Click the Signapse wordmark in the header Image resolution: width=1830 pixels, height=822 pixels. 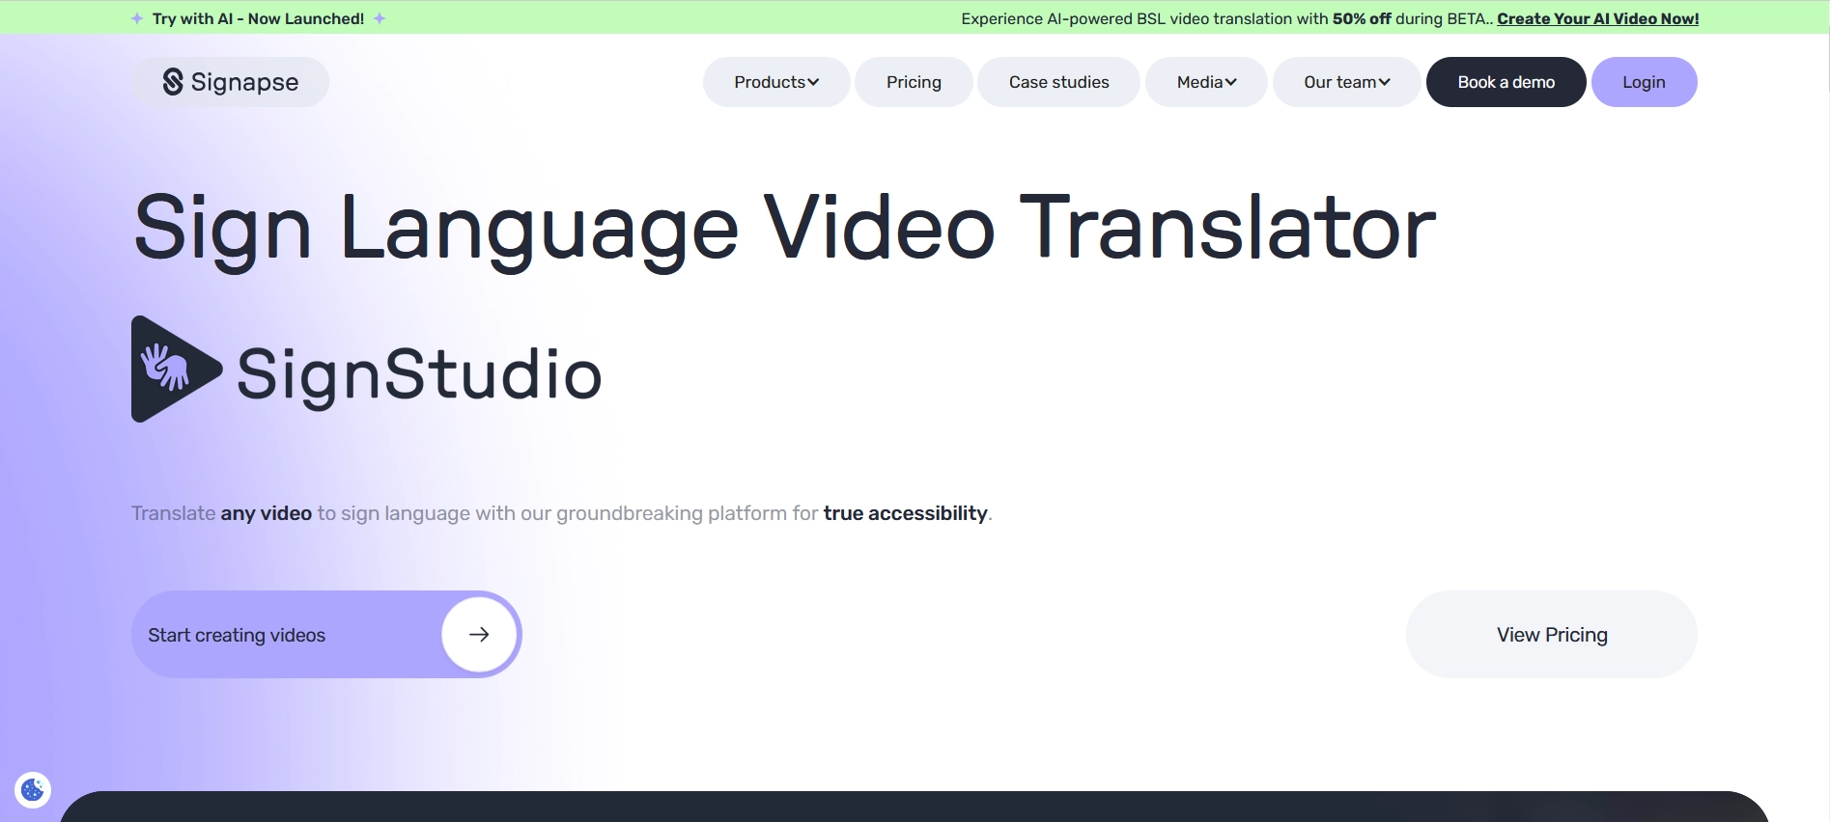[x=244, y=82]
